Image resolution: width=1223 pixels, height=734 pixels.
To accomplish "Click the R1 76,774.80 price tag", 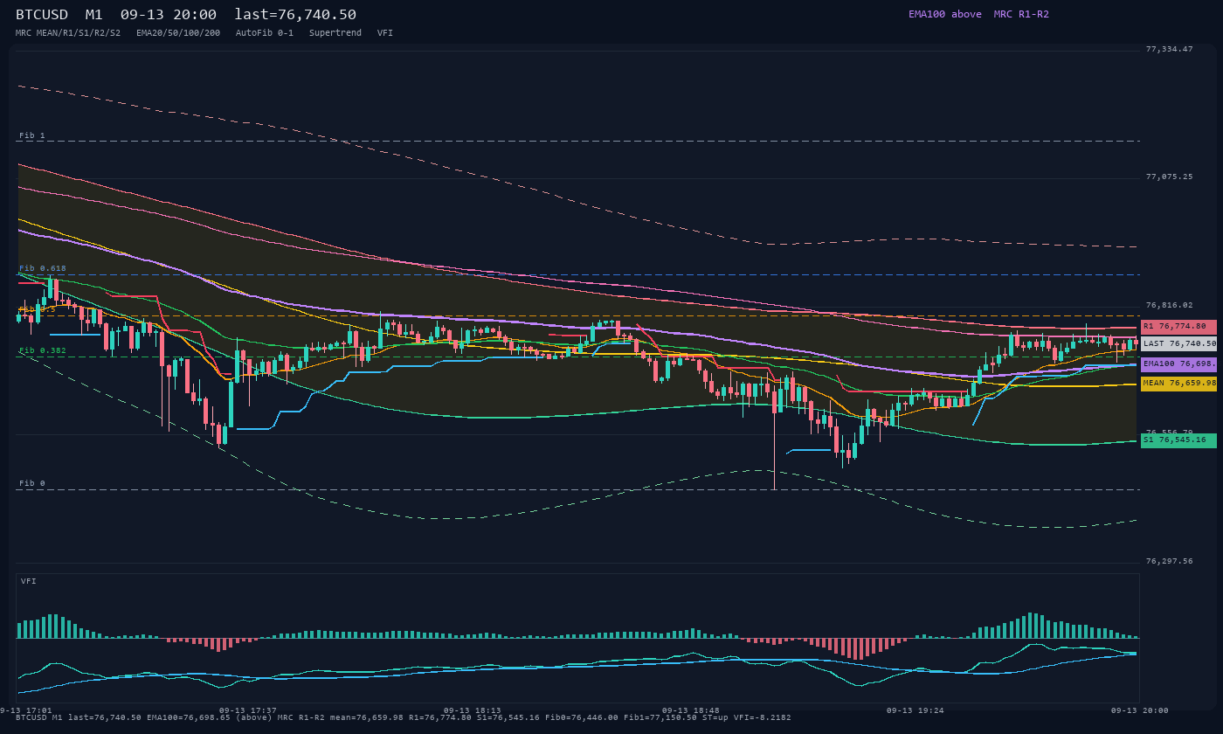I will pos(1178,326).
